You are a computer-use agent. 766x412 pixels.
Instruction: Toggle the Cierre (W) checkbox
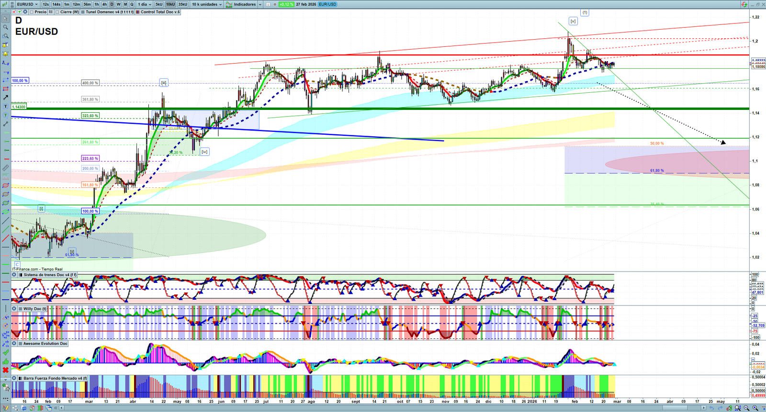[x=57, y=12]
